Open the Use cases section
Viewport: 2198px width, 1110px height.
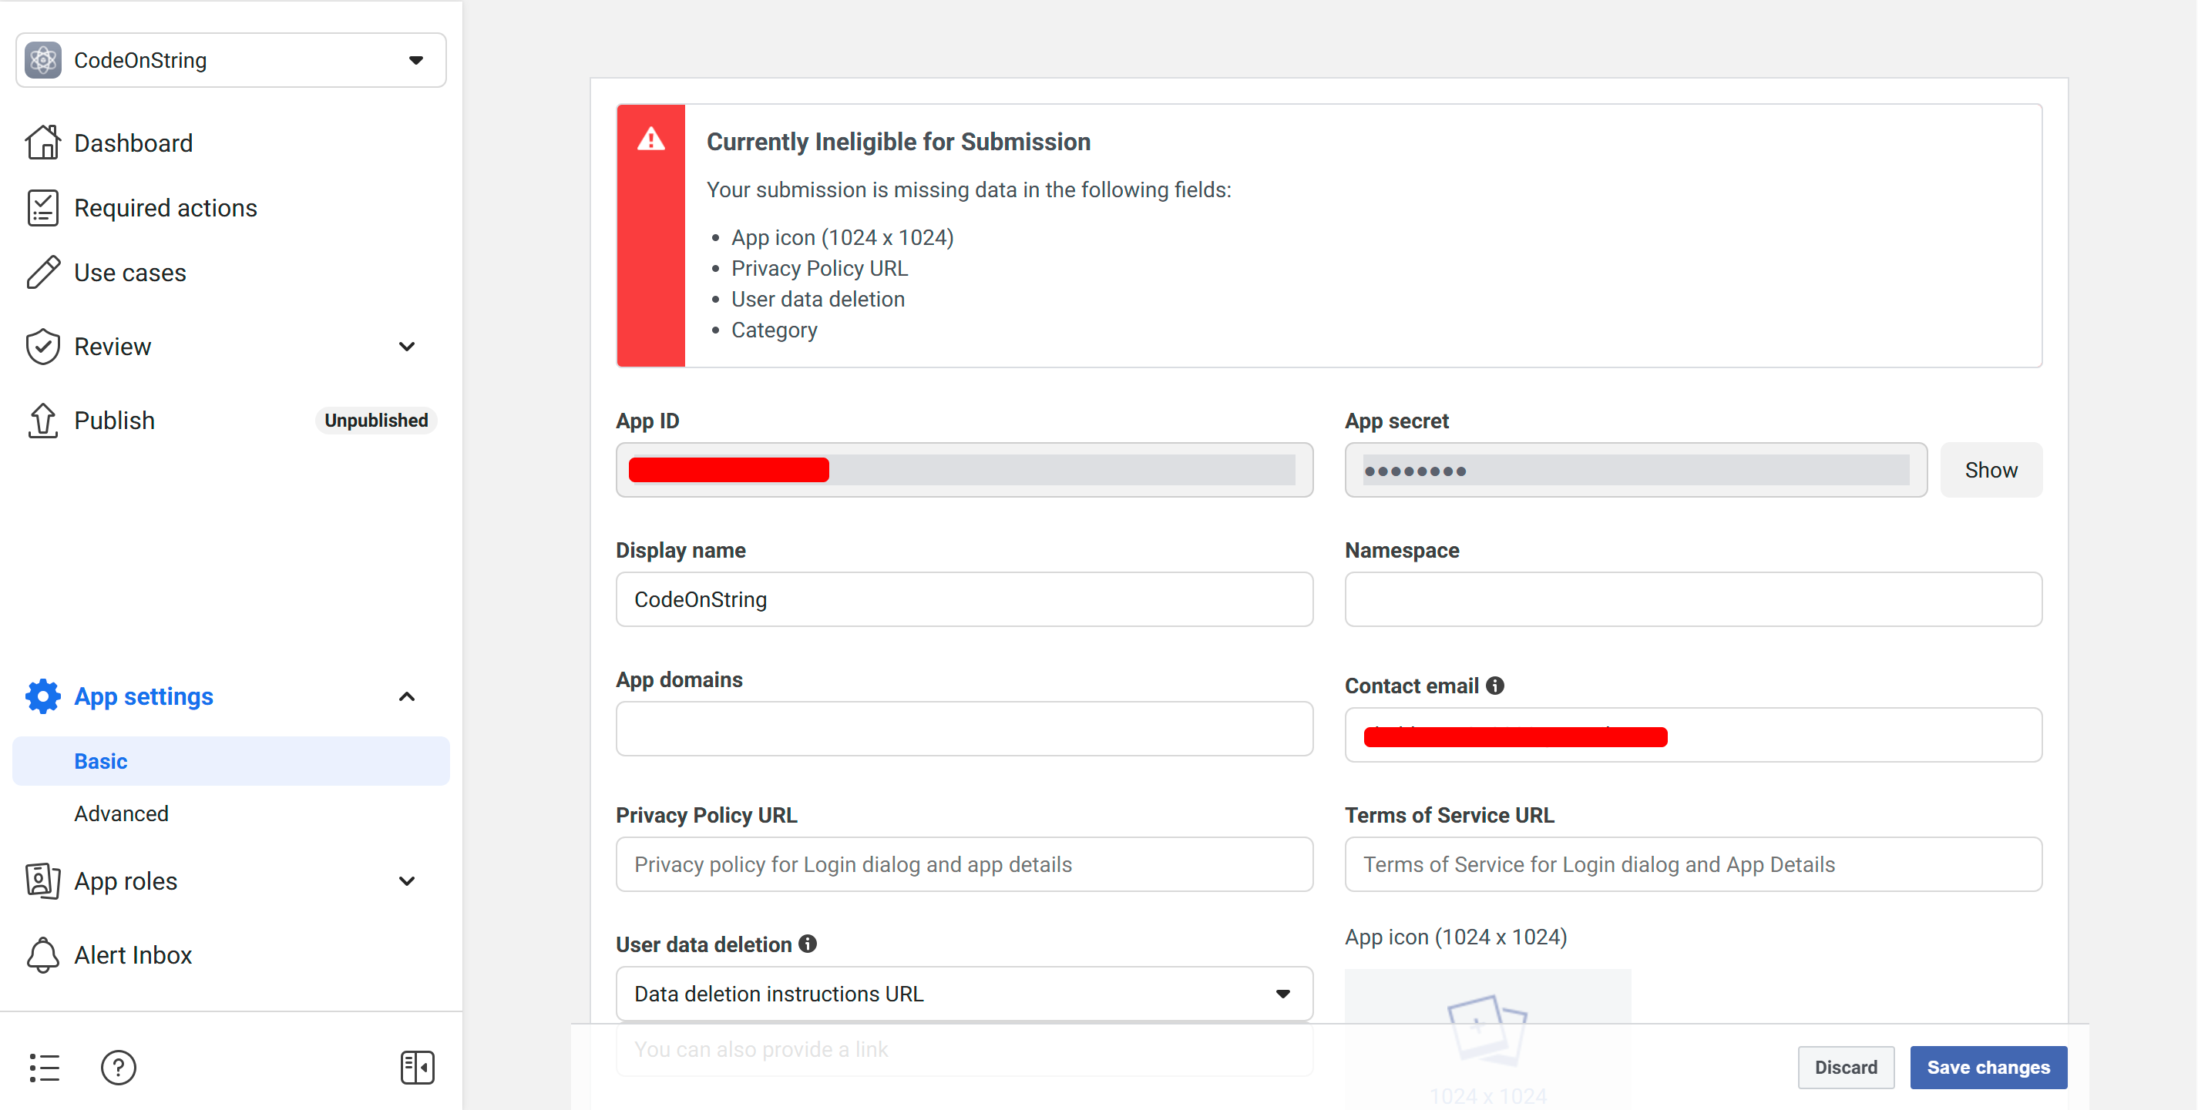129,273
